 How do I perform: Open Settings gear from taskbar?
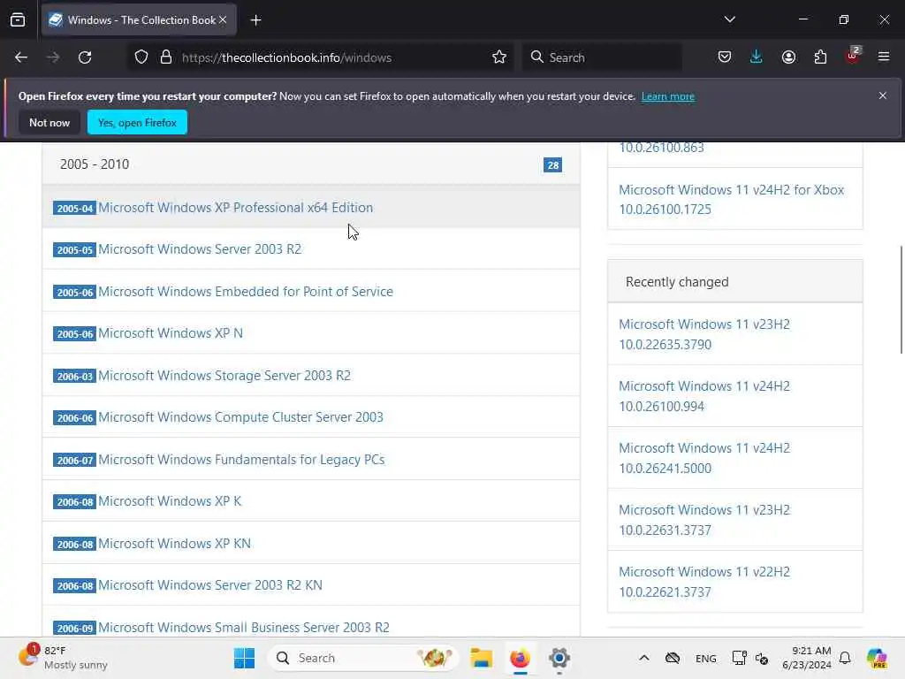pos(559,658)
